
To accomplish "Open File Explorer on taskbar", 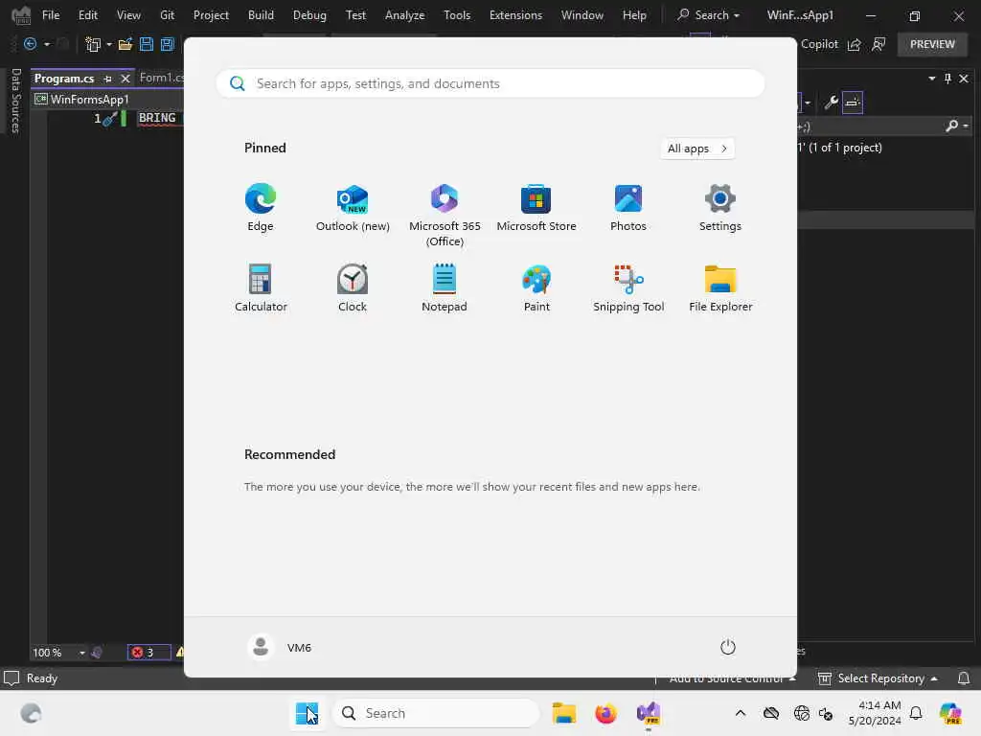I will coord(563,713).
